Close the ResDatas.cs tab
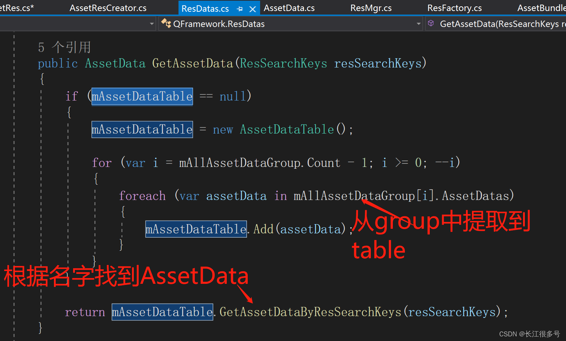This screenshot has height=341, width=566. 253,9
